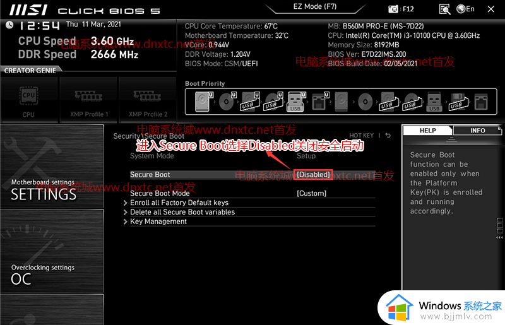
Task: Select the UEFI USB CD/DVD boot icon
Action: pos(273,102)
